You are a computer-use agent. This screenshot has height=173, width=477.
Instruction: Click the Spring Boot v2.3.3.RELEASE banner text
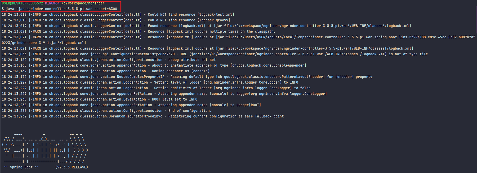pos(46,167)
